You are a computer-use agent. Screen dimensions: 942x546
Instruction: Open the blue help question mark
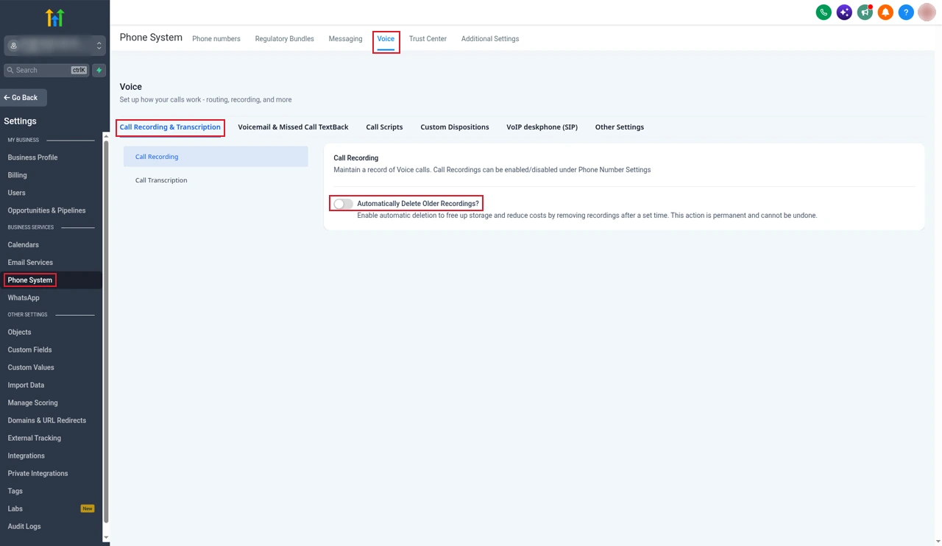click(906, 13)
